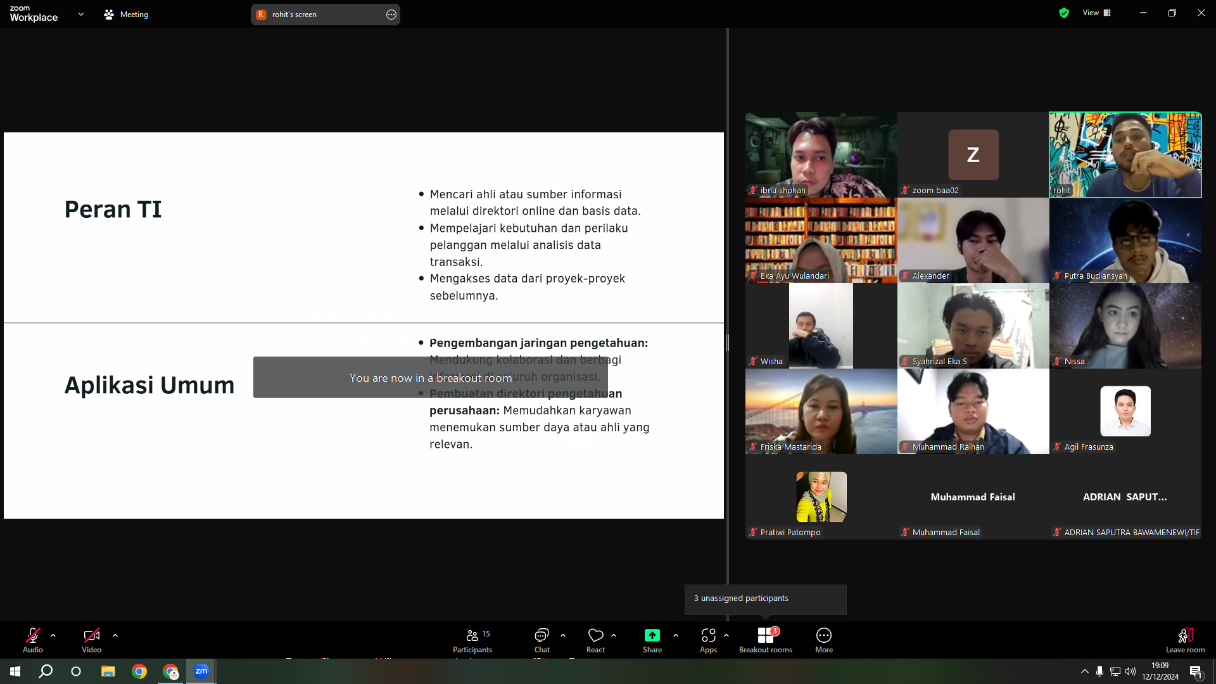The image size is (1216, 684).
Task: Open the View layout menu
Action: 1097,13
